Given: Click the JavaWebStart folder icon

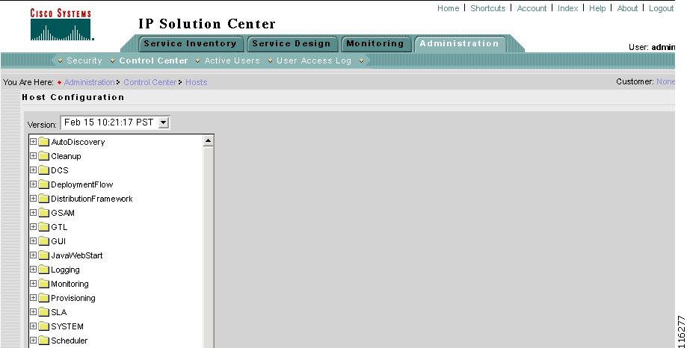Looking at the screenshot, I should click(x=43, y=255).
